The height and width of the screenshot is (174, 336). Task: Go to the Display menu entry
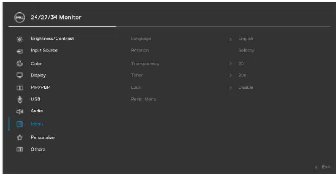click(x=38, y=76)
